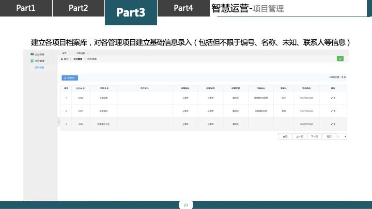Screen dimensions: 372x209
Task: Select the blue 项目信息 sidebar sub-item
Action: tap(39, 68)
